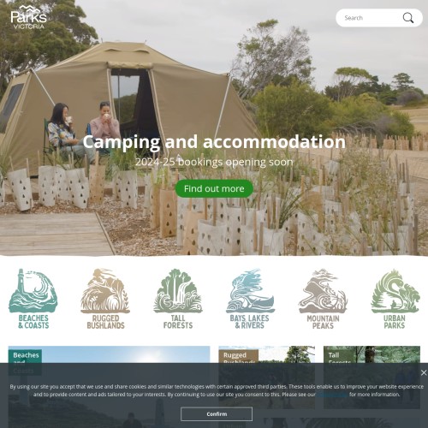Click the Find out more button

pyautogui.click(x=214, y=188)
